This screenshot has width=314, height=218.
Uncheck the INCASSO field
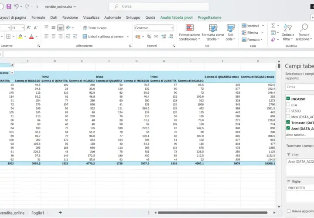tap(288, 99)
